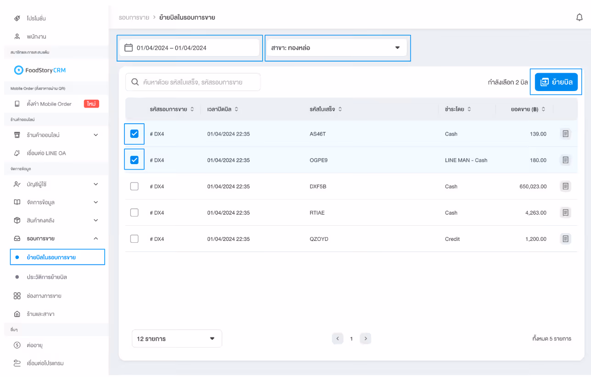Open the 12 รายการ page size dropdown
Image resolution: width=591 pixels, height=377 pixels.
tap(177, 338)
